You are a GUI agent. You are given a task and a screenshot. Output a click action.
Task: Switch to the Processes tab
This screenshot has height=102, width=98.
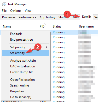(9, 17)
